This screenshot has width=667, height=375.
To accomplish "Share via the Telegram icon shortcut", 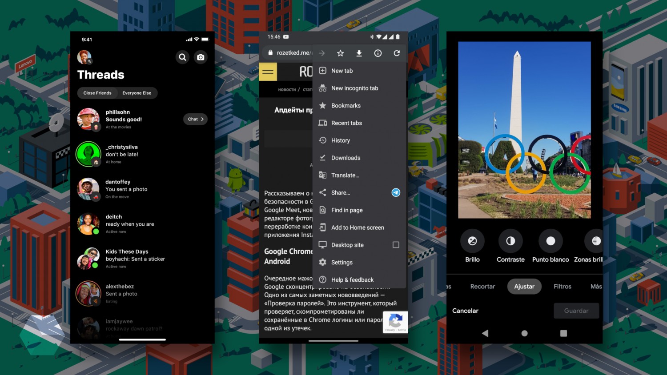I will [396, 192].
